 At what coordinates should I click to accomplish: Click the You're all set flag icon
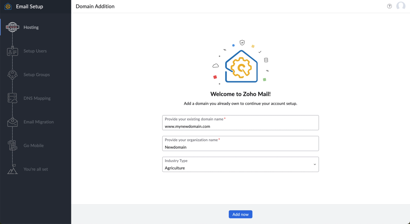12,169
